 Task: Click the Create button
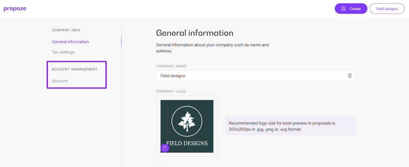351,9
